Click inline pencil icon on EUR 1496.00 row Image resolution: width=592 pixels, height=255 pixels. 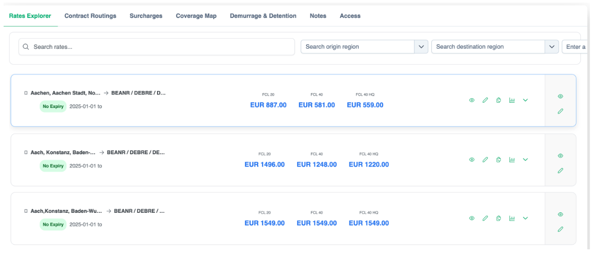[x=485, y=160]
